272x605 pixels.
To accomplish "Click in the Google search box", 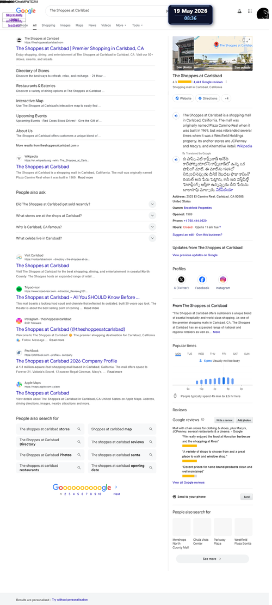I will pyautogui.click(x=106, y=11).
